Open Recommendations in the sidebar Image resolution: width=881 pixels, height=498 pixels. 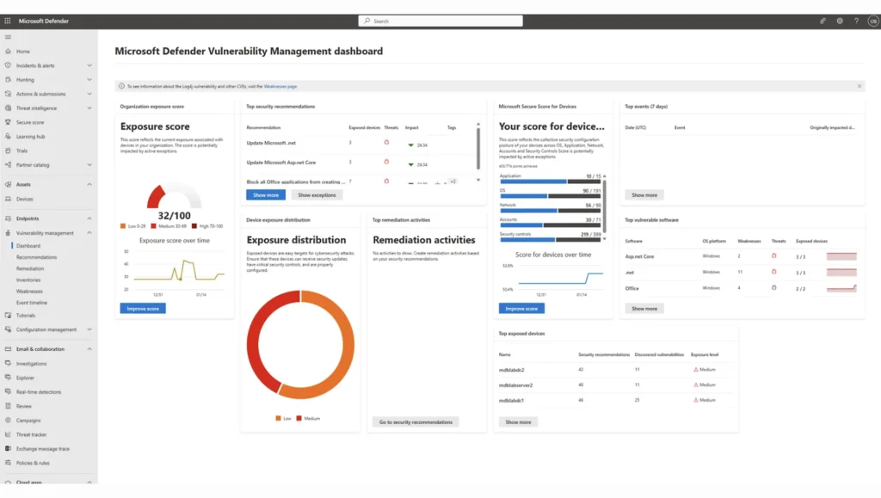[x=36, y=257]
